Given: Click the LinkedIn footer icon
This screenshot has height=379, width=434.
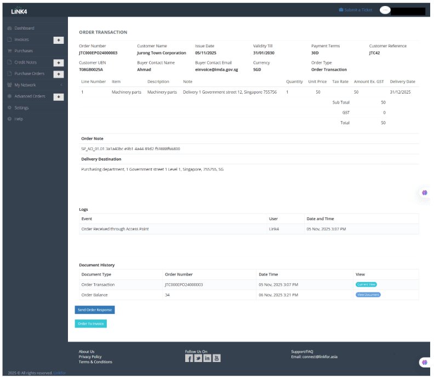Looking at the screenshot, I should pos(208,358).
